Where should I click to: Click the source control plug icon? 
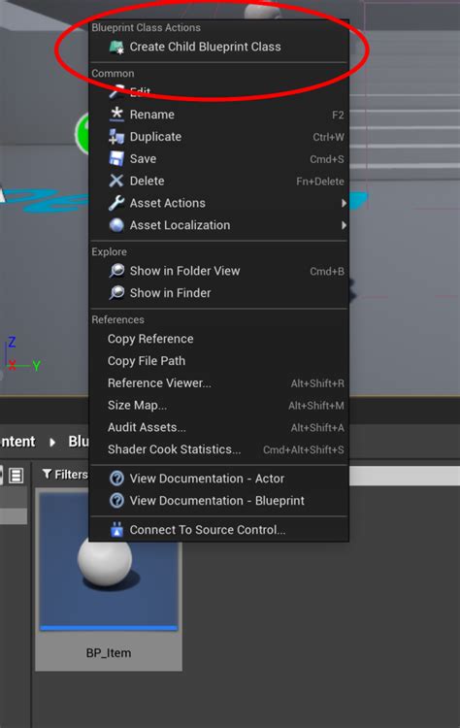pyautogui.click(x=116, y=530)
